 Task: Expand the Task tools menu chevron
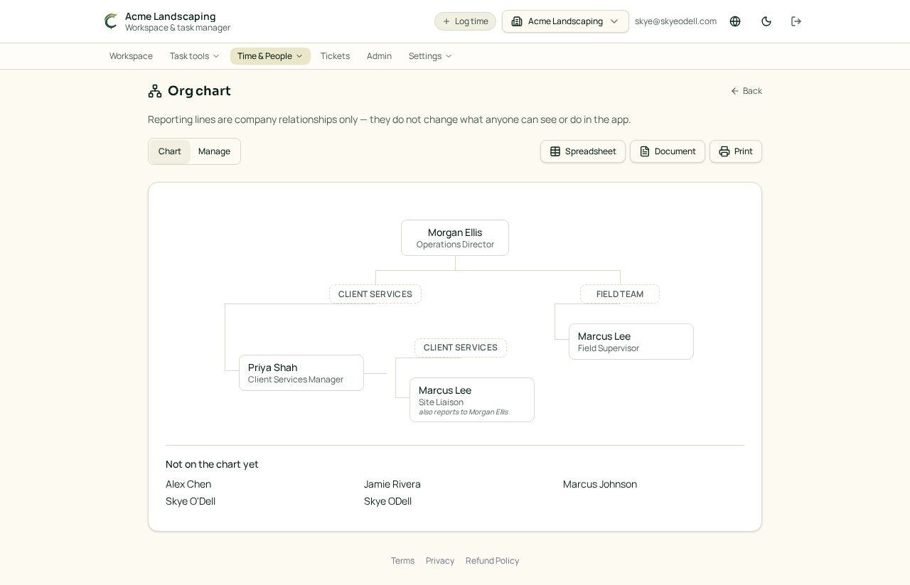[216, 56]
